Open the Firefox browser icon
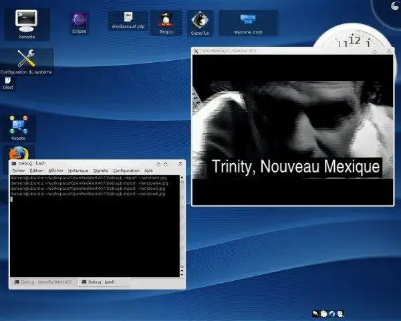 [19, 153]
